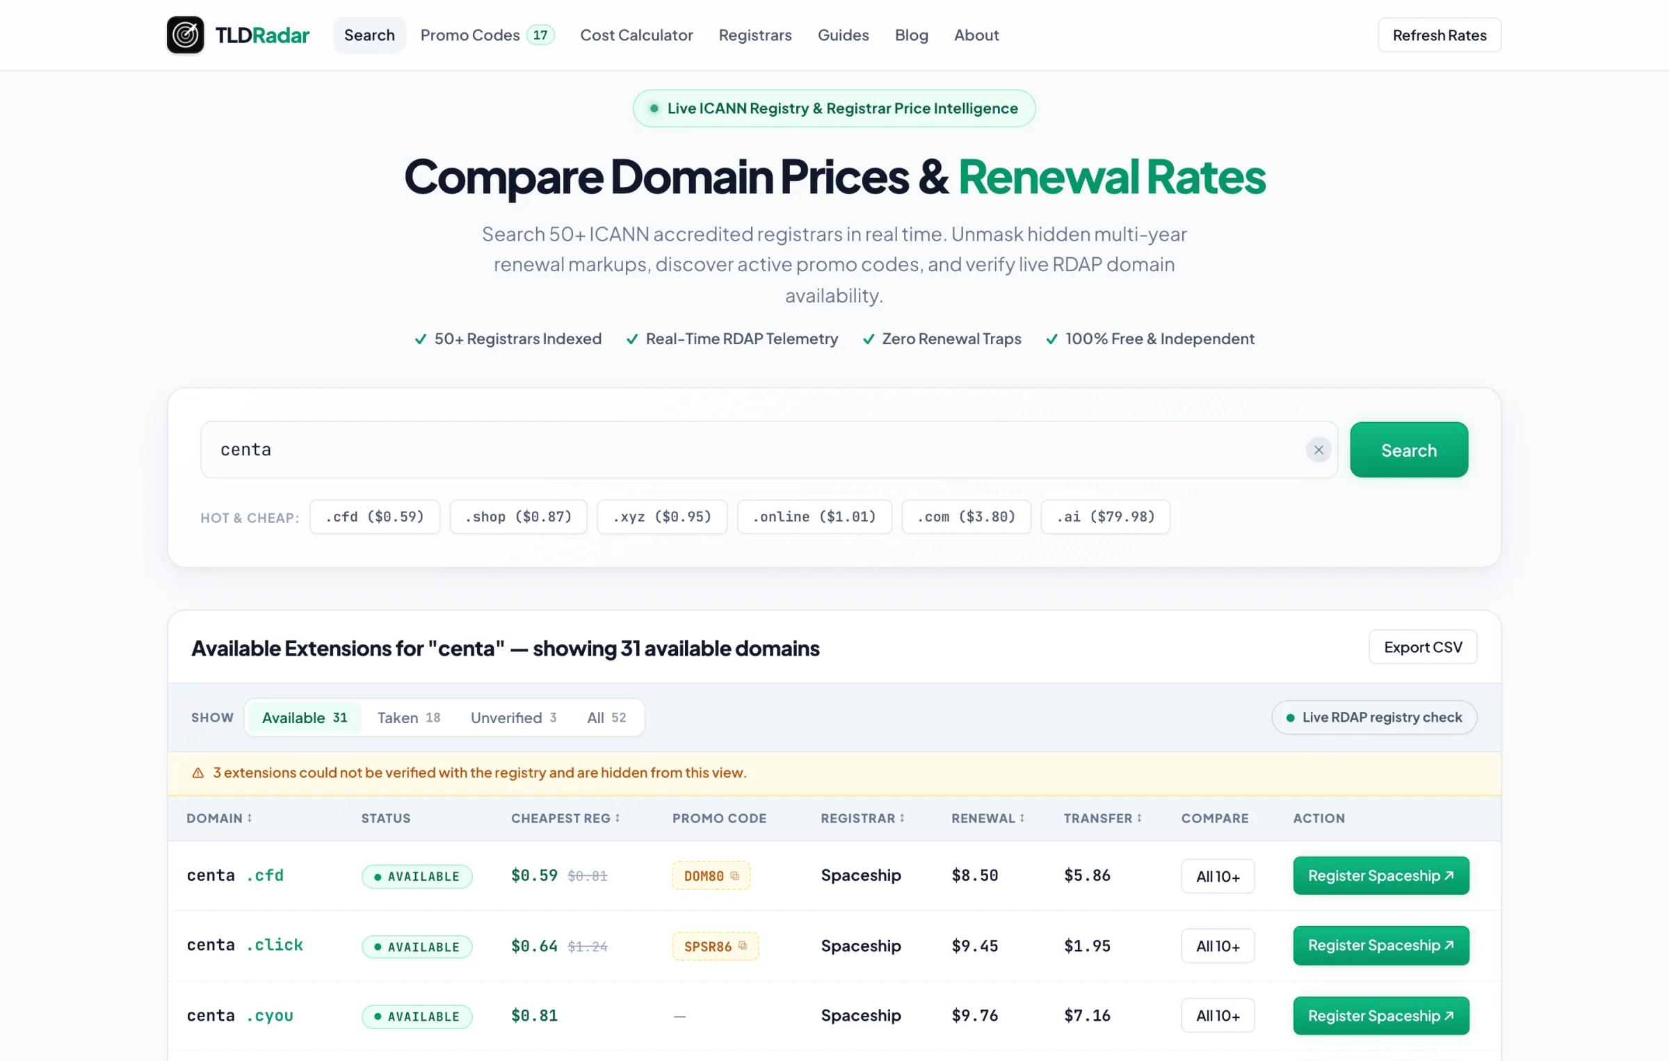The width and height of the screenshot is (1669, 1061).
Task: Open All 10+ comparison for centa.cyou
Action: click(x=1218, y=1016)
